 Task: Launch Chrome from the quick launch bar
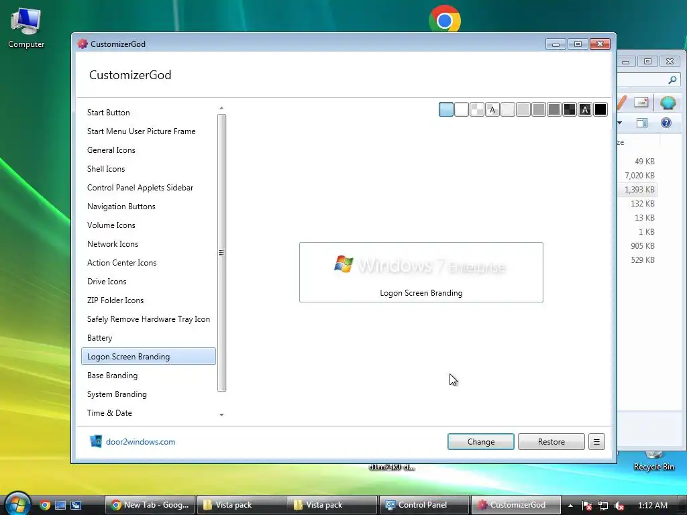pyautogui.click(x=45, y=505)
